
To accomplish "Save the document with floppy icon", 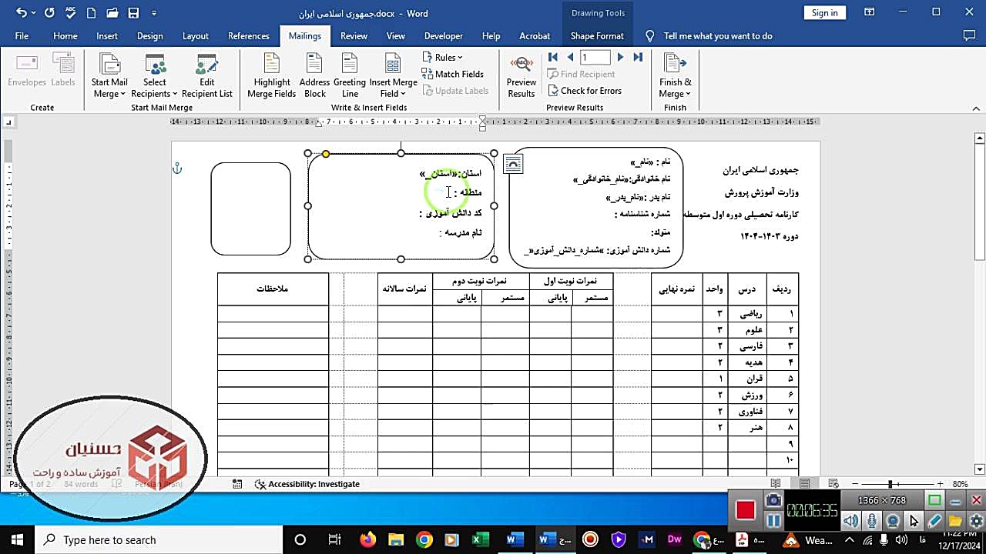I will point(133,13).
